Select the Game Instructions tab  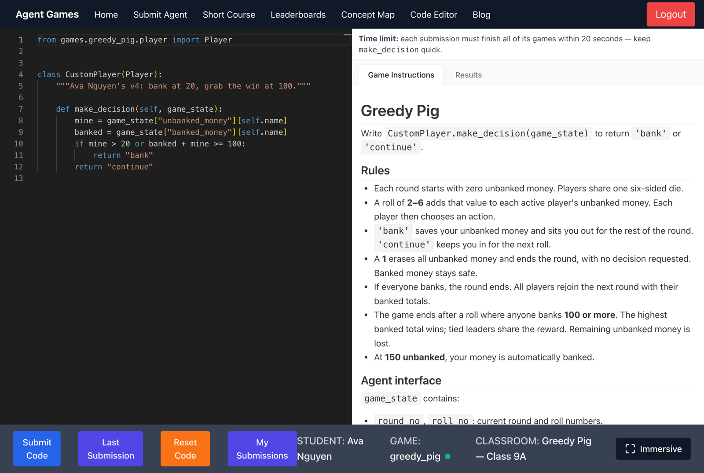(x=401, y=75)
